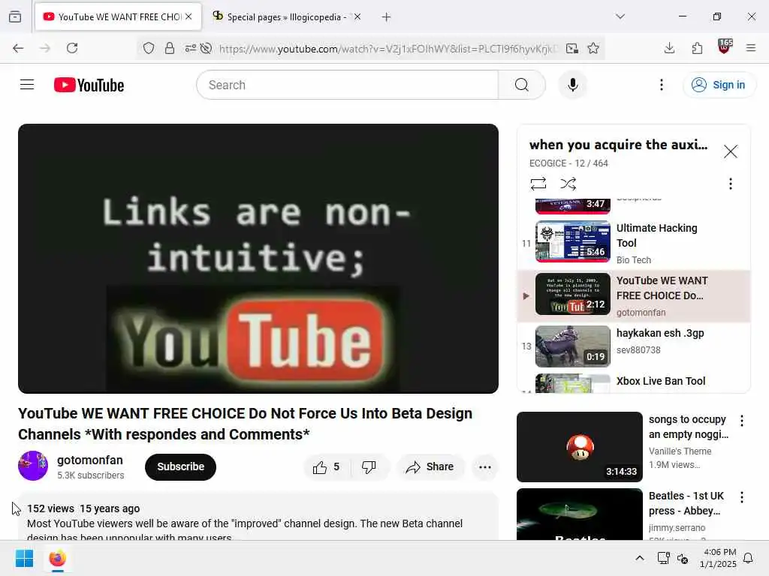Screen dimensions: 769x576
Task: Toggle playlist shuffle
Action: tap(568, 184)
